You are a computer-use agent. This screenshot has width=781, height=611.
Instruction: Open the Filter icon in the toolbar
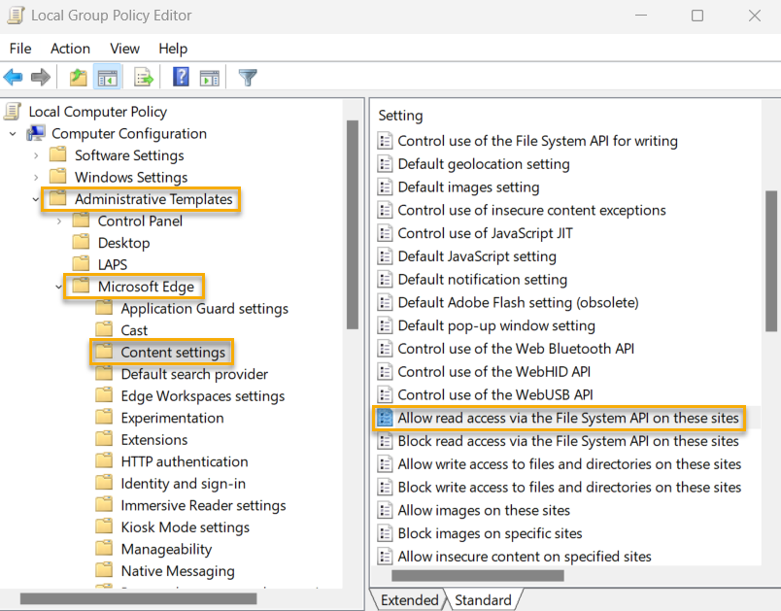click(247, 77)
